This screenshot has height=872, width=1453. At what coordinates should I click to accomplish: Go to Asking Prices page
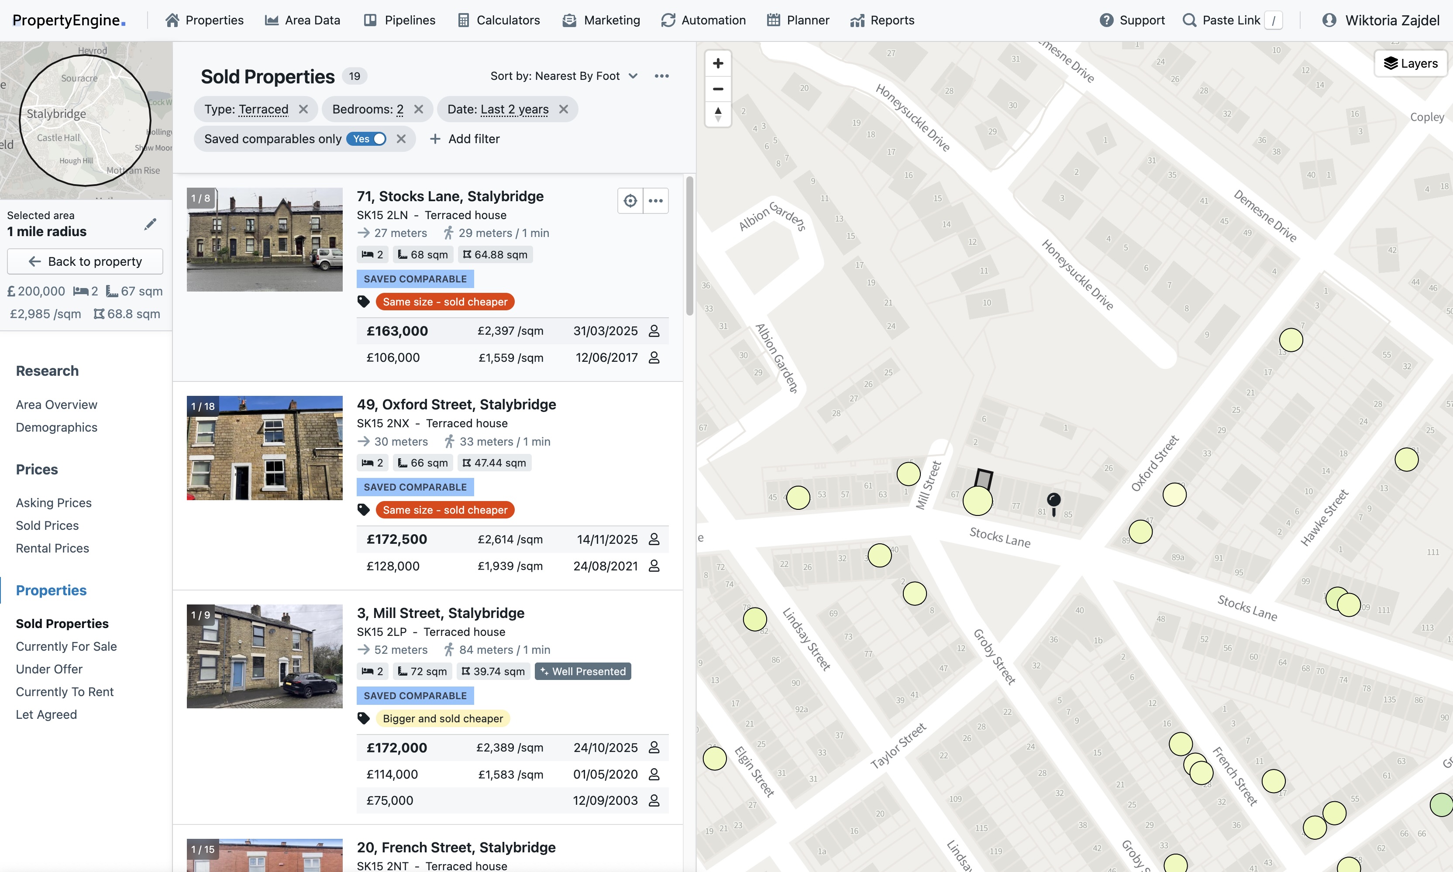pos(54,502)
